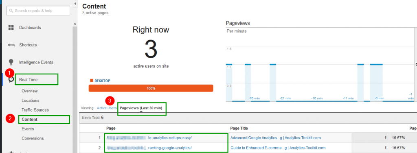Open the Locations report
The width and height of the screenshot is (417, 153).
pyautogui.click(x=30, y=101)
